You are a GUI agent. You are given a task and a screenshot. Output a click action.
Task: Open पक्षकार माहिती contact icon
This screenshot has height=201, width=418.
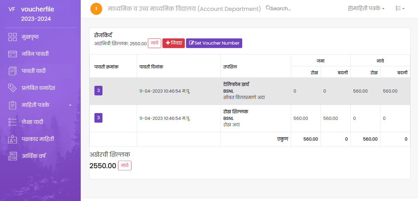click(x=12, y=139)
